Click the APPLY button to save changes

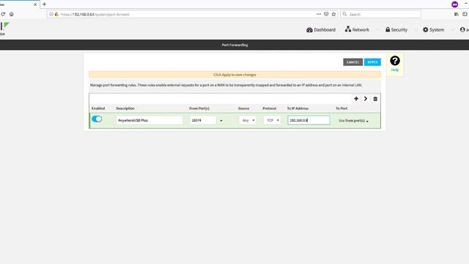[372, 62]
